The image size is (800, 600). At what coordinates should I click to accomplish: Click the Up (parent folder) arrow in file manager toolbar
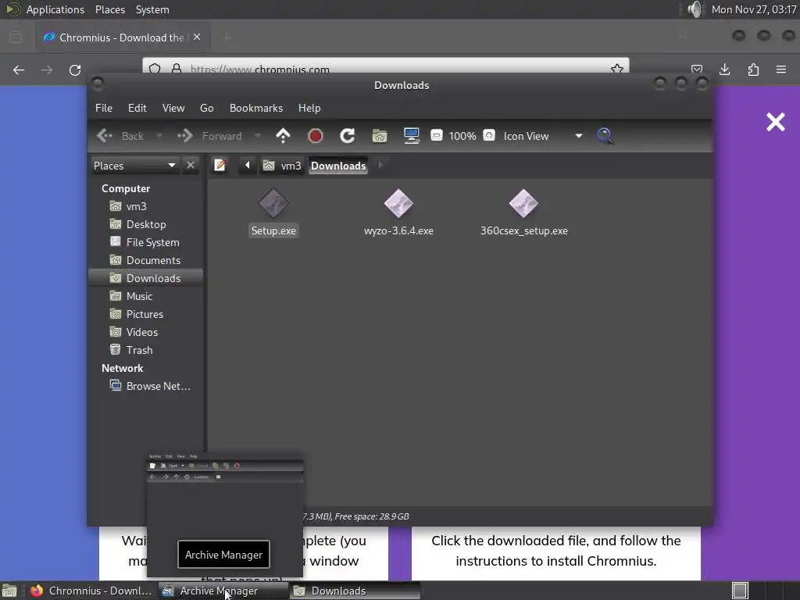click(x=283, y=136)
